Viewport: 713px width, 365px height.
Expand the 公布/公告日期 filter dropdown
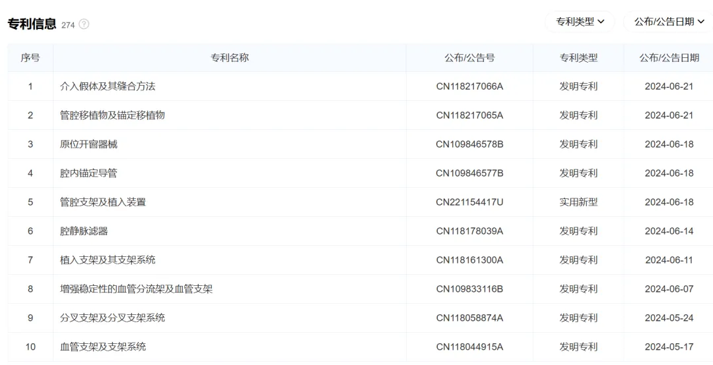coord(669,22)
